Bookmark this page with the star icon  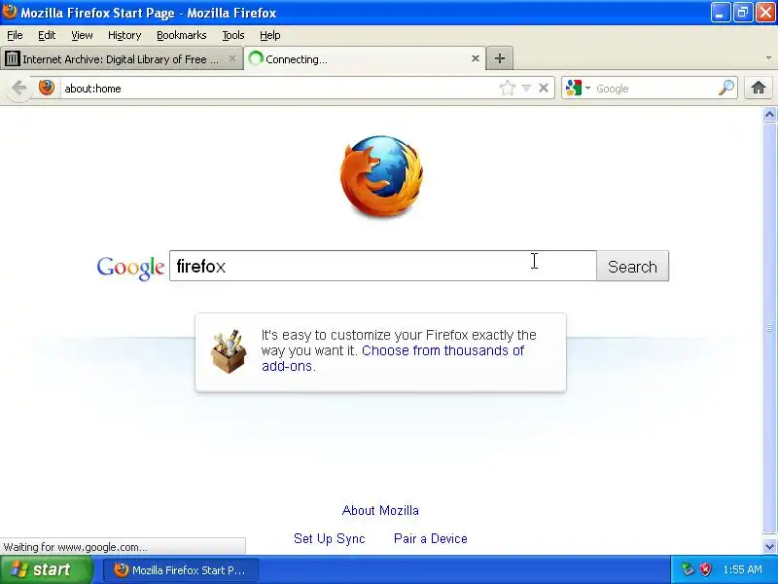point(507,88)
